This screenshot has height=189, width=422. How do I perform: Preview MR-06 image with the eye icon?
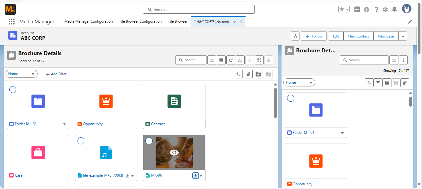coord(174,152)
